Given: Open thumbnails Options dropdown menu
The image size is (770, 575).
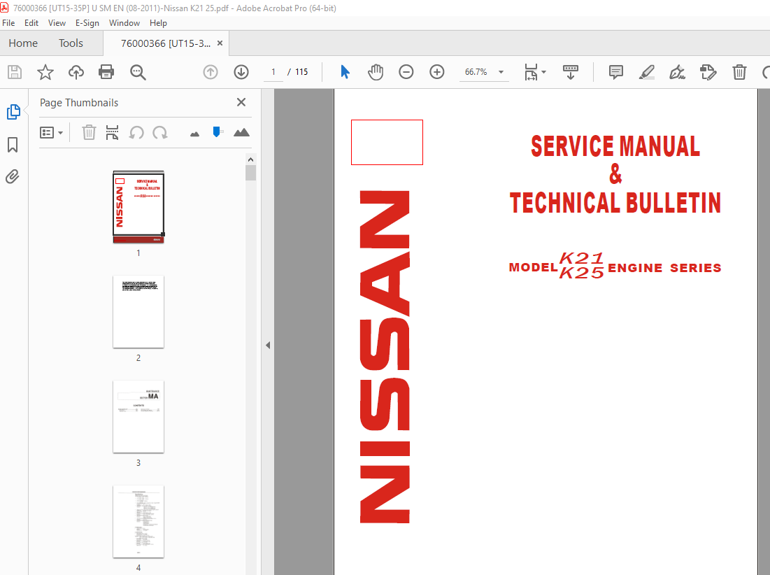Looking at the screenshot, I should pyautogui.click(x=52, y=133).
